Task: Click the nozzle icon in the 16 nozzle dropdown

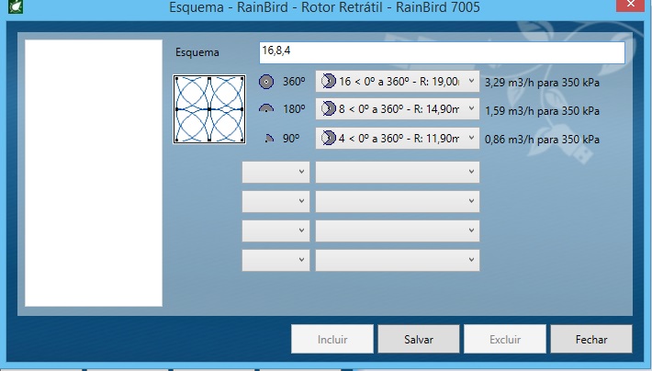Action: [x=328, y=82]
